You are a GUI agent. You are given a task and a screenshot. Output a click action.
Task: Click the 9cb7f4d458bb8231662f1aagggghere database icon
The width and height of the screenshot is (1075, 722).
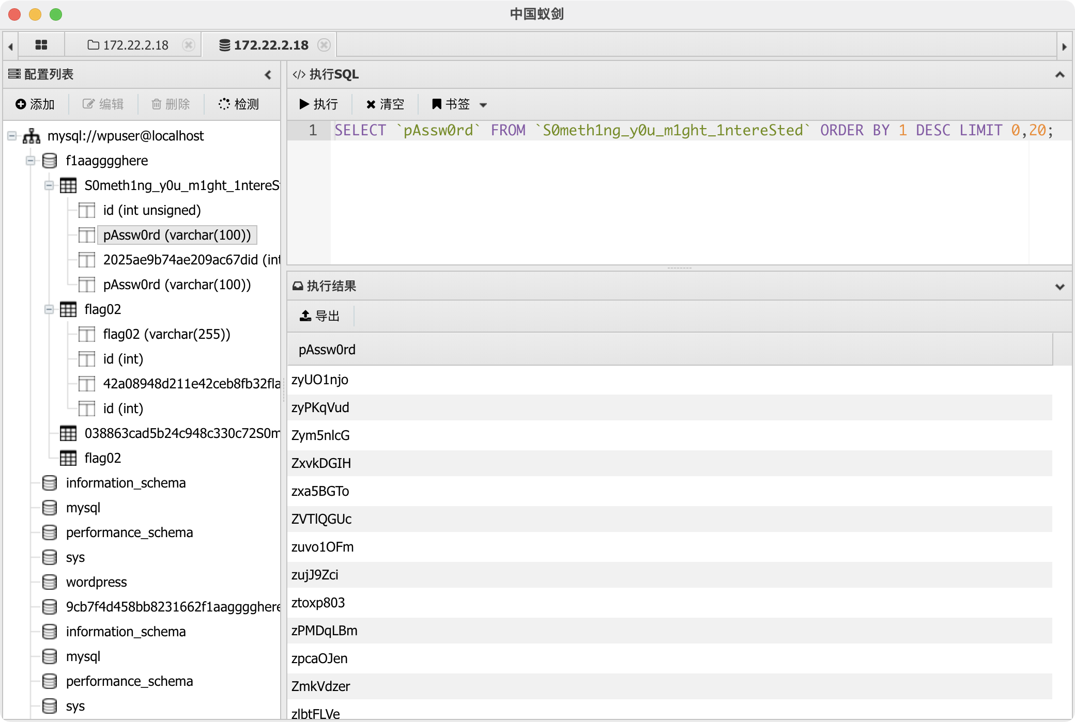50,607
